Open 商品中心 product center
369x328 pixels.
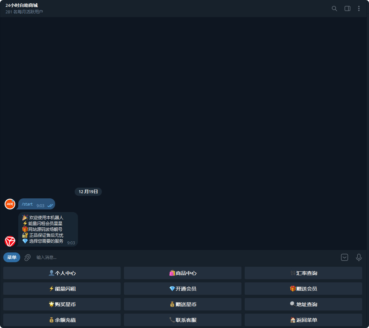(183, 273)
